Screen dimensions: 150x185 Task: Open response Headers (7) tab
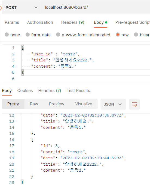pyautogui.click(x=50, y=91)
